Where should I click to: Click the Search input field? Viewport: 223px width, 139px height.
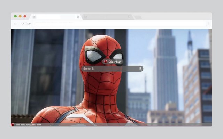pos(112,69)
